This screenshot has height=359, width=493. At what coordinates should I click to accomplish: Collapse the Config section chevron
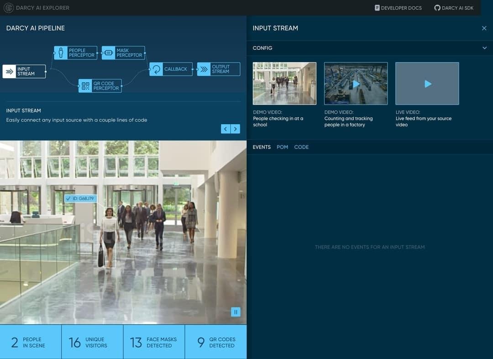pos(484,48)
